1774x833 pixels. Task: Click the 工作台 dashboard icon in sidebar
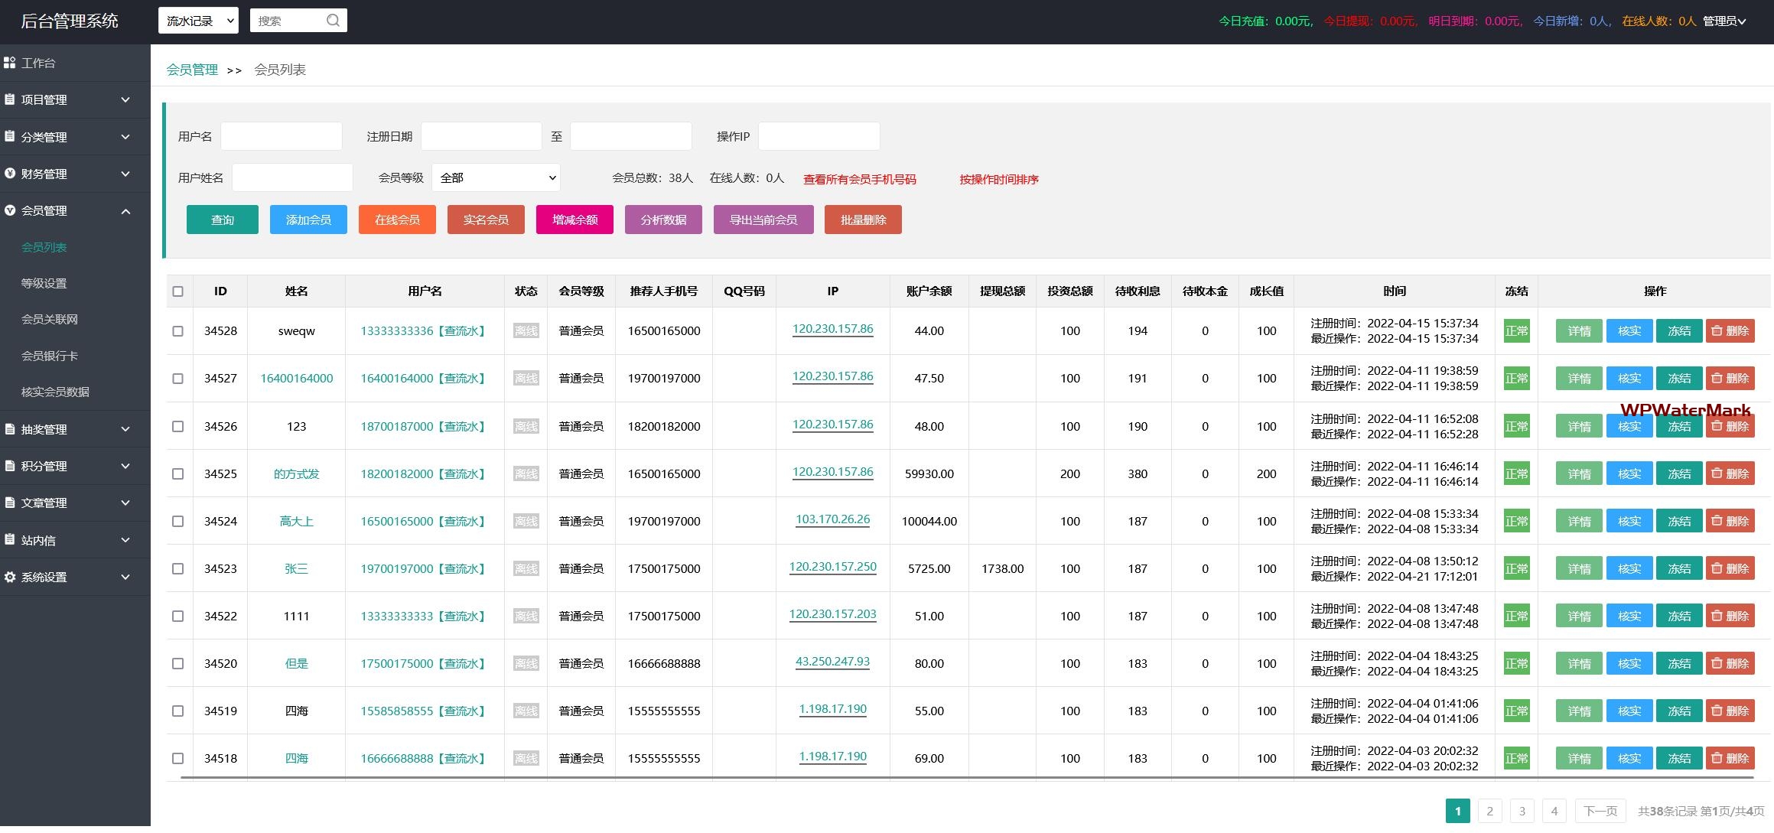[10, 63]
